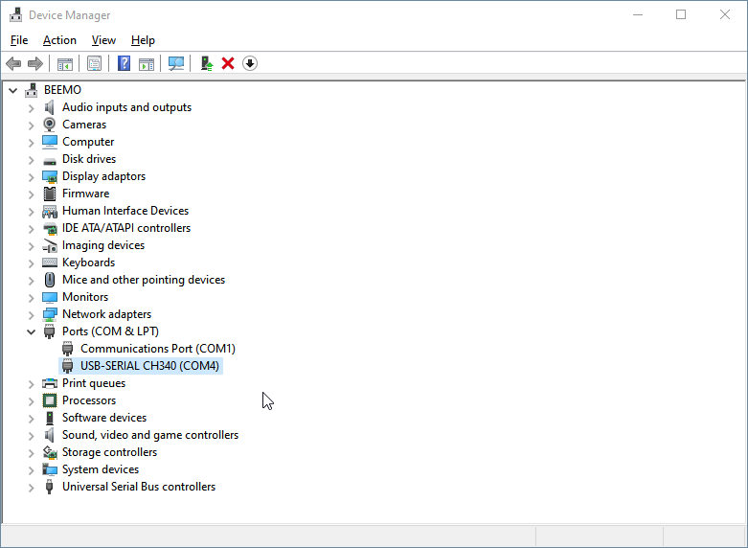Select Sound, video and game controllers

click(x=149, y=435)
